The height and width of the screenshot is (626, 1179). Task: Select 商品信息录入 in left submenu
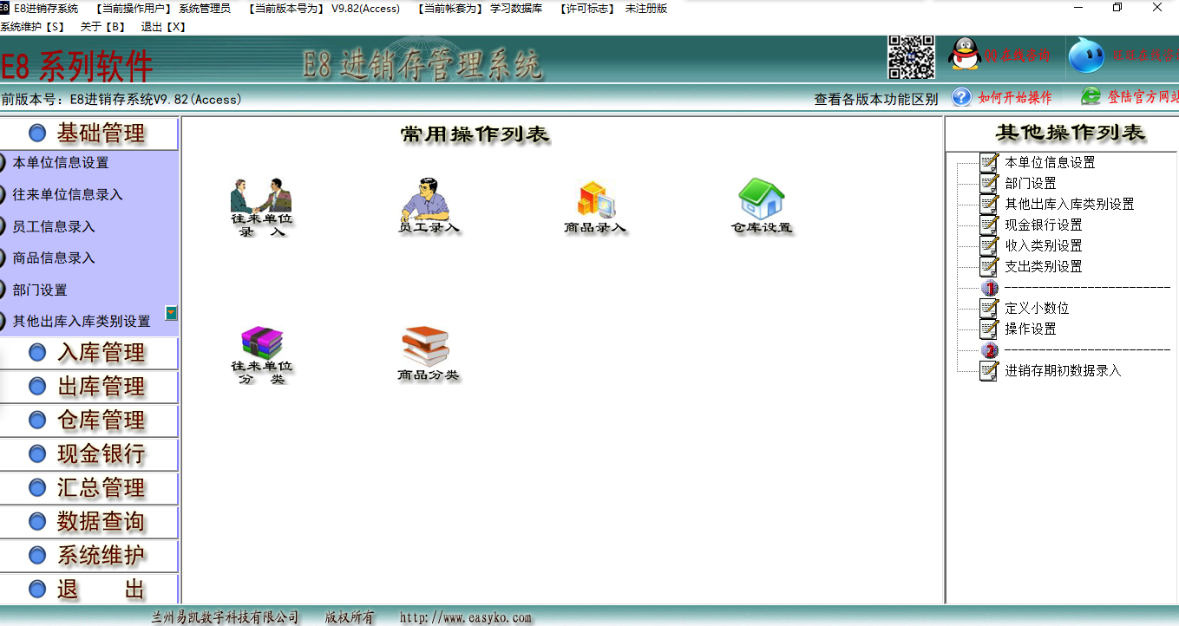coord(54,258)
